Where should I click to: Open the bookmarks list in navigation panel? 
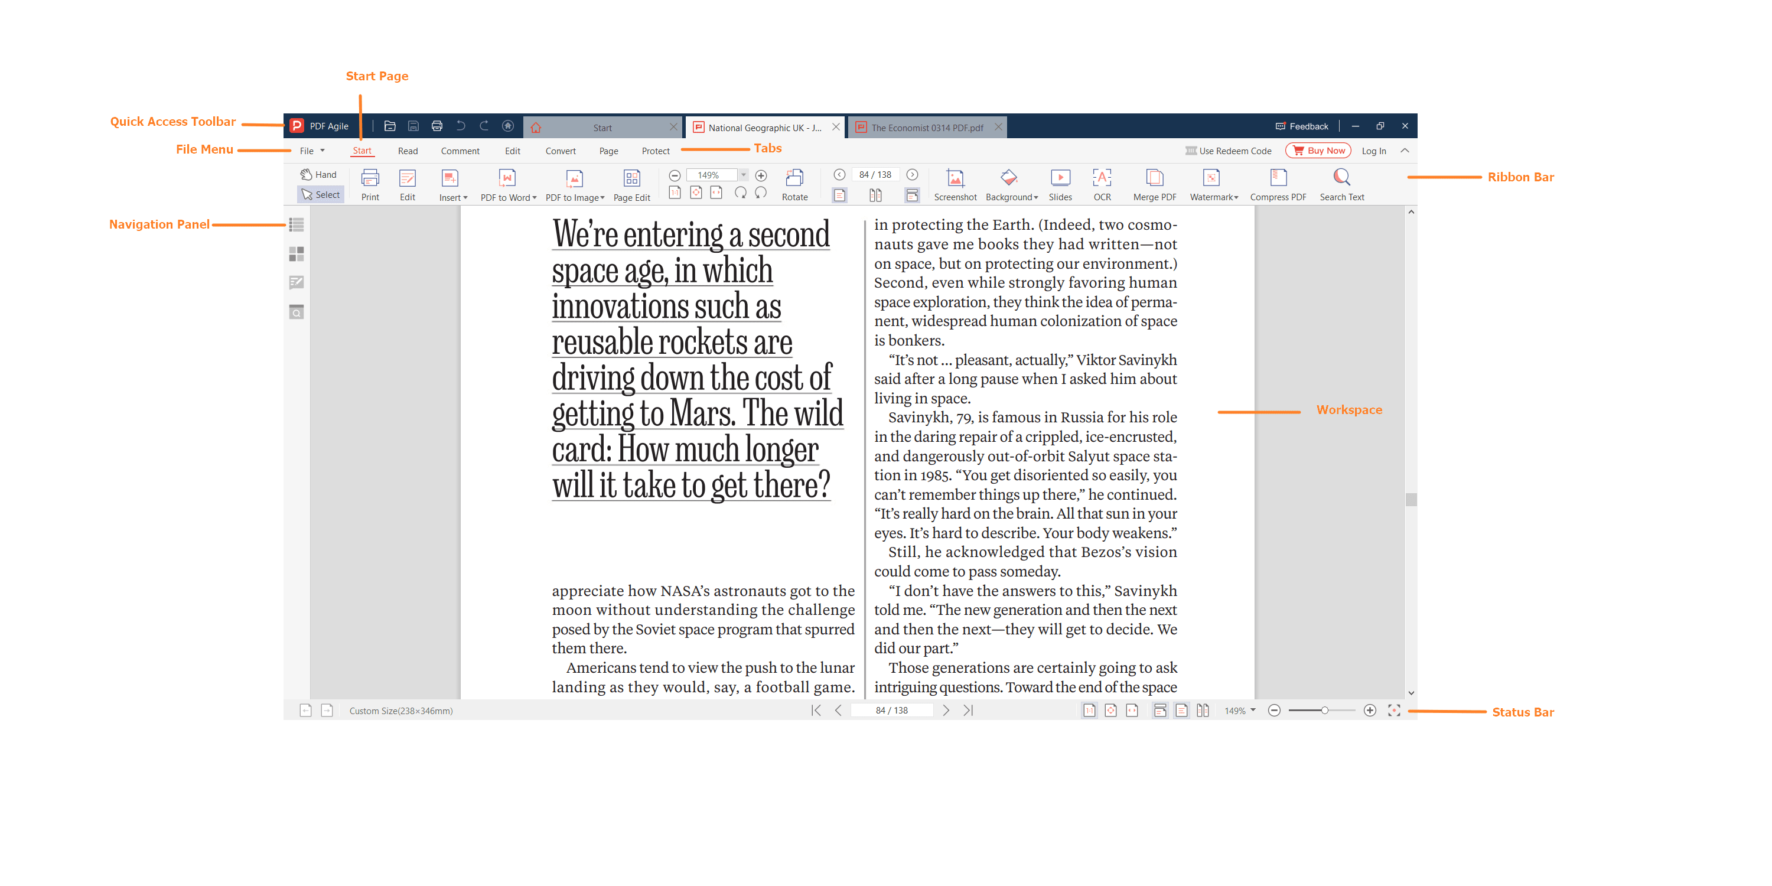click(297, 225)
